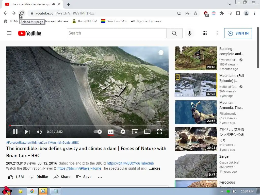Screen dimensions: 260x195
Task: Open the taskbar volume speaker icon
Action: point(234,191)
